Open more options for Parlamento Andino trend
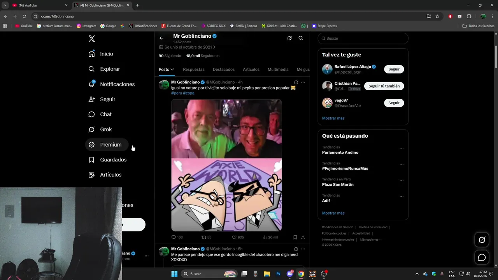Image resolution: width=498 pixels, height=280 pixels. (402, 148)
